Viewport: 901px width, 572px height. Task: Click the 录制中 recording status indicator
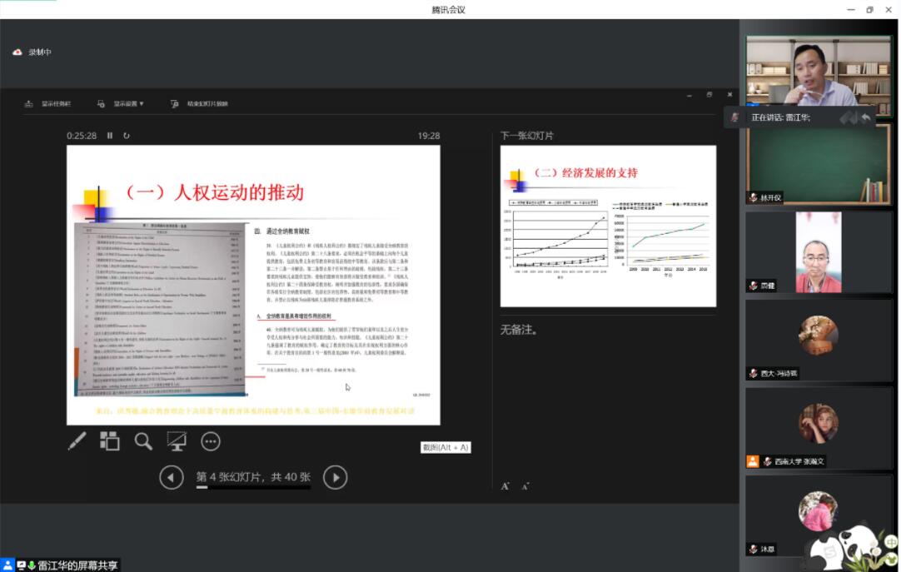click(x=33, y=52)
